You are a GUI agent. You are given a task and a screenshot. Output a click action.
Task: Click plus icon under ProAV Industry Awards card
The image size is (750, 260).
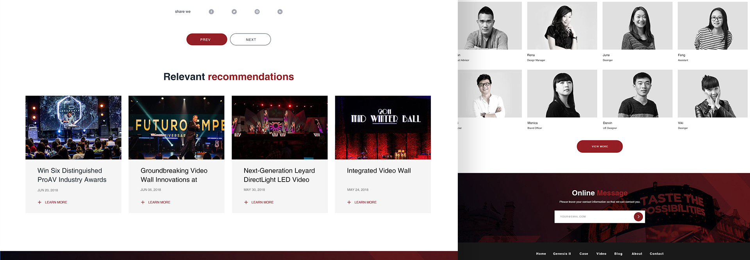(x=39, y=202)
